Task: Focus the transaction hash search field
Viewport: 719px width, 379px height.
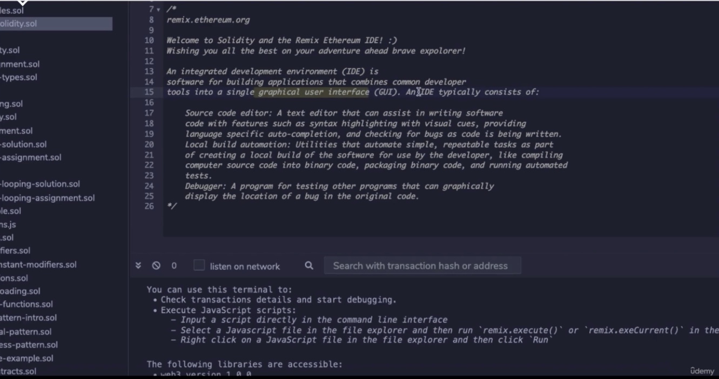Action: tap(422, 266)
